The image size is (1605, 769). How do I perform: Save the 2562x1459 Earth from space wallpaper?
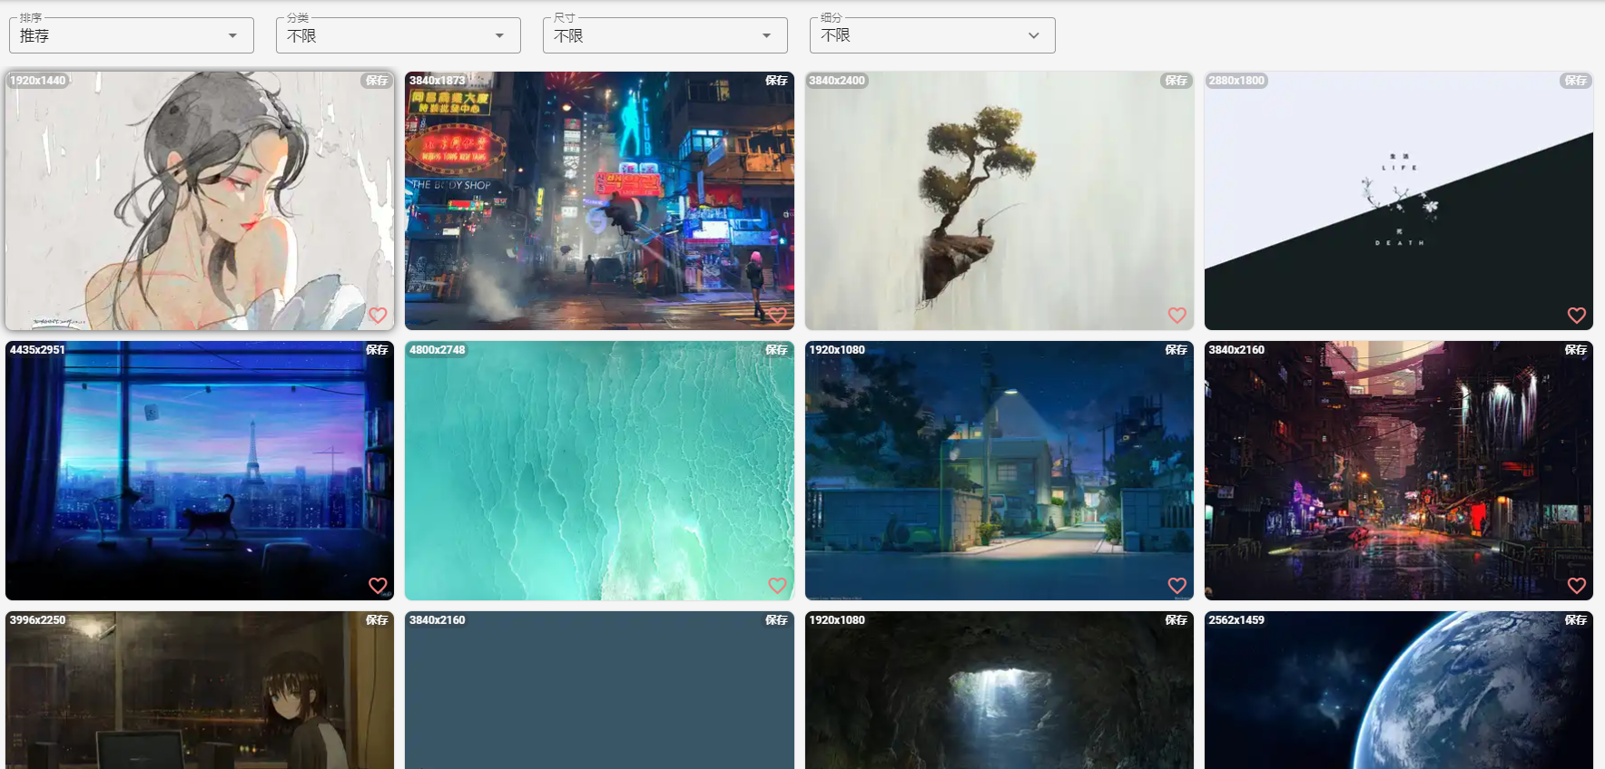(x=1575, y=620)
